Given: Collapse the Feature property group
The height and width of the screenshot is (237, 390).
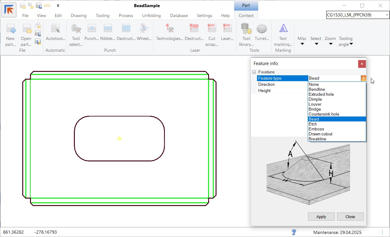Looking at the screenshot, I should coord(254,72).
